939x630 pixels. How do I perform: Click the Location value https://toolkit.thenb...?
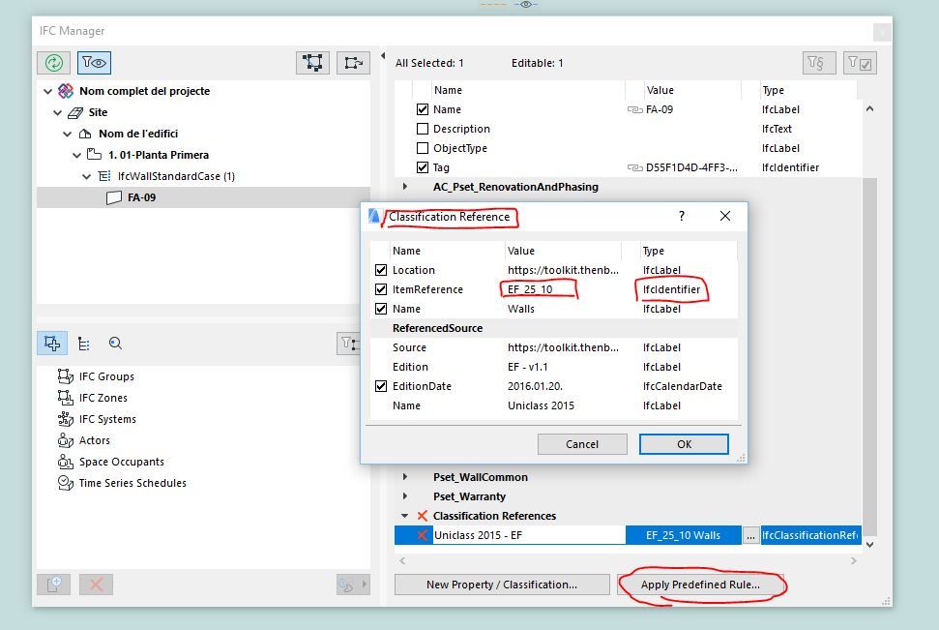point(563,270)
